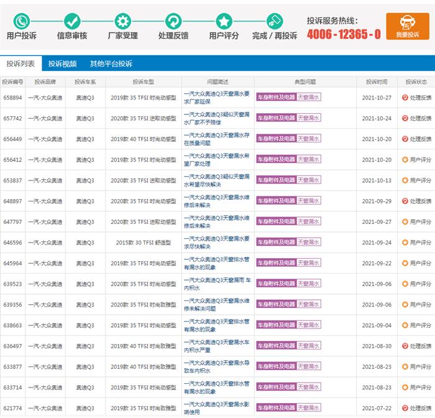Open complaint 658894 about 天窗漏水要求厂家延保

[217, 98]
